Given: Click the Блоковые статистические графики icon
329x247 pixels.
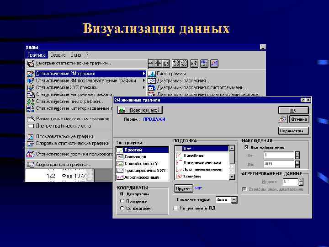Looking at the screenshot, I should pyautogui.click(x=31, y=144).
